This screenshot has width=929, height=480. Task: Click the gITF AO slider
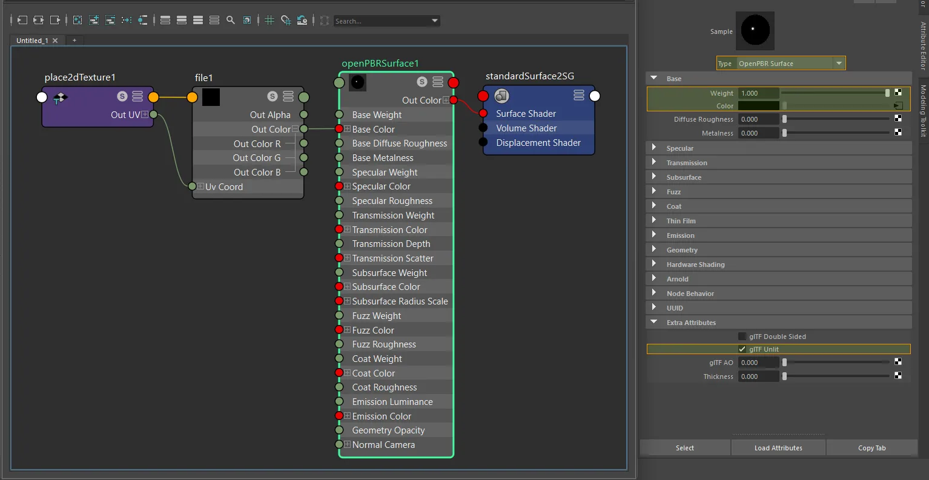(836, 363)
